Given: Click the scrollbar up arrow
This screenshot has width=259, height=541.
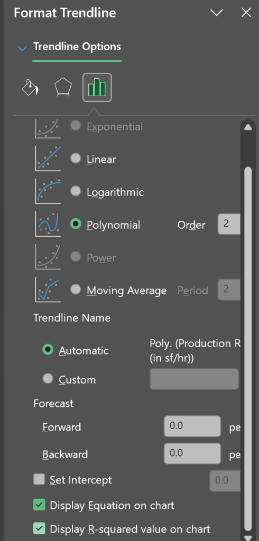Looking at the screenshot, I should coord(247,127).
